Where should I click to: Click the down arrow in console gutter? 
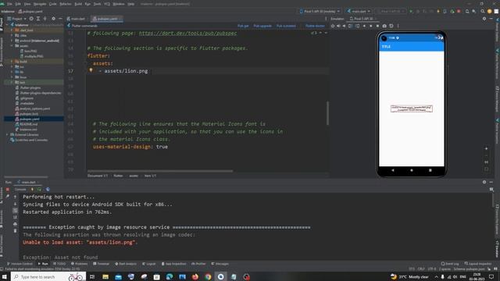15,204
